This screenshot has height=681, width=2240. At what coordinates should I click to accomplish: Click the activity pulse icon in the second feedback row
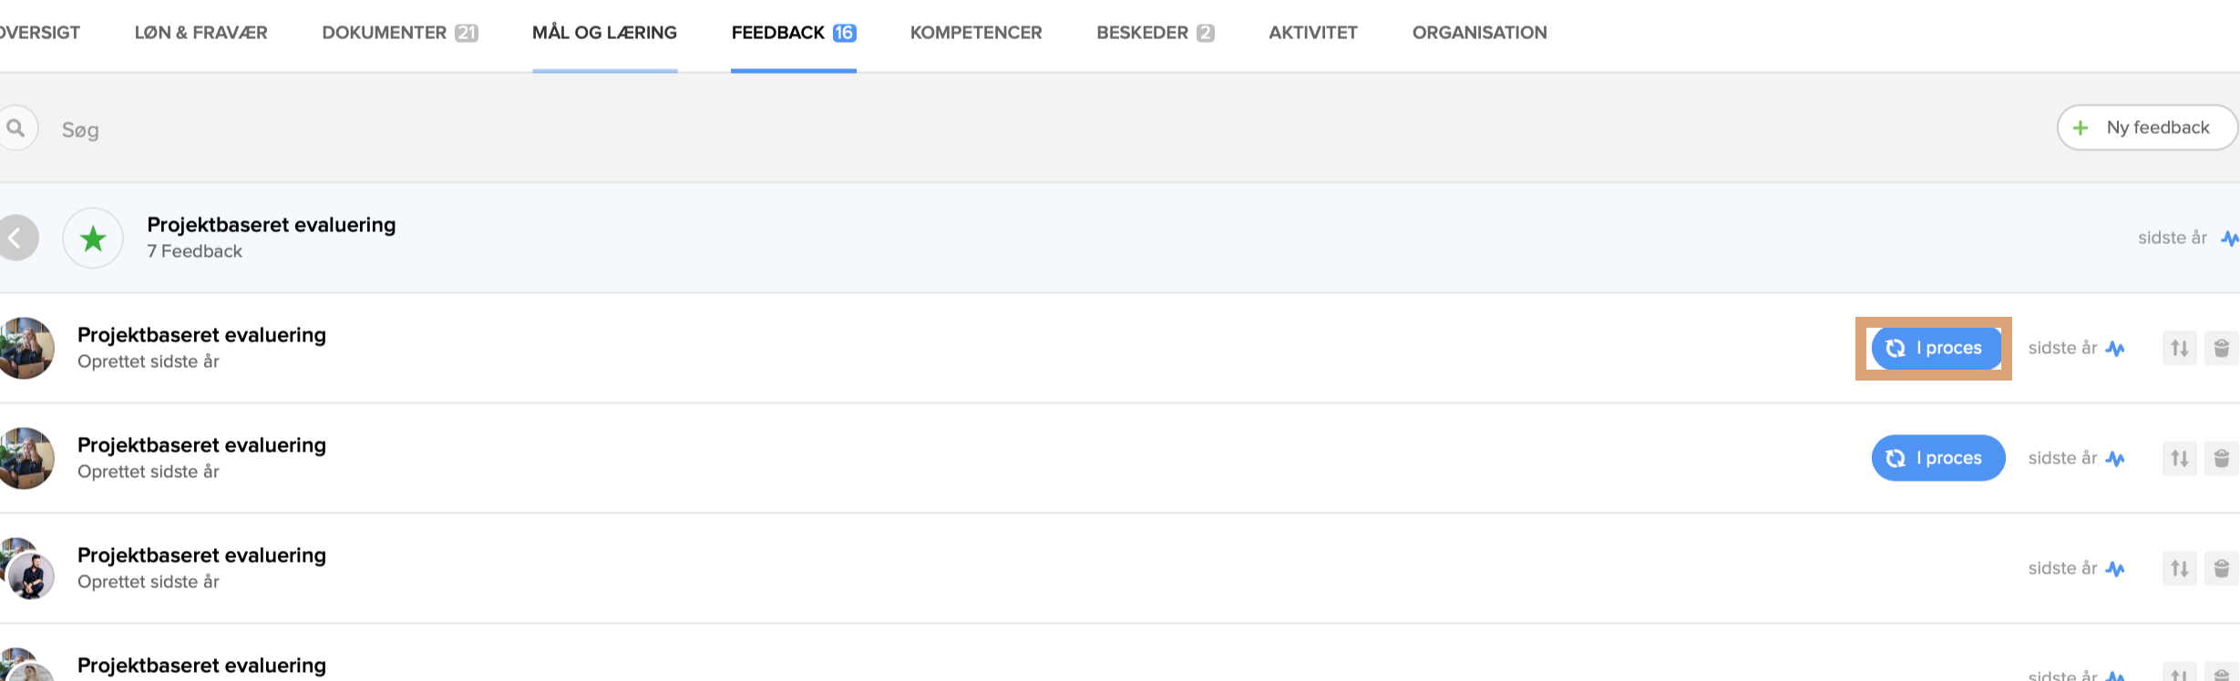[2115, 459]
